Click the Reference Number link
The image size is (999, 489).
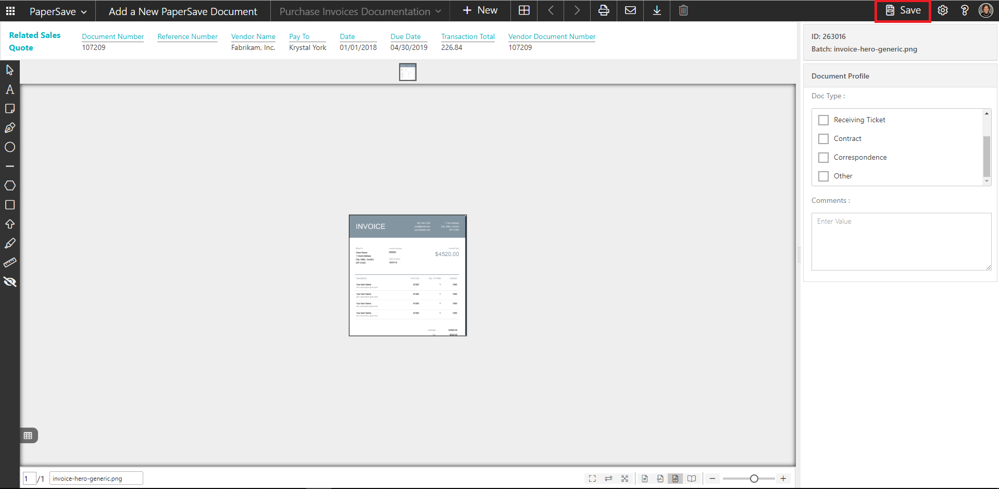click(x=188, y=36)
